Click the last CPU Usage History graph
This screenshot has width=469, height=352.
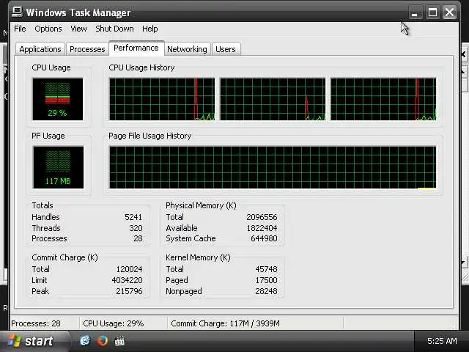click(383, 99)
